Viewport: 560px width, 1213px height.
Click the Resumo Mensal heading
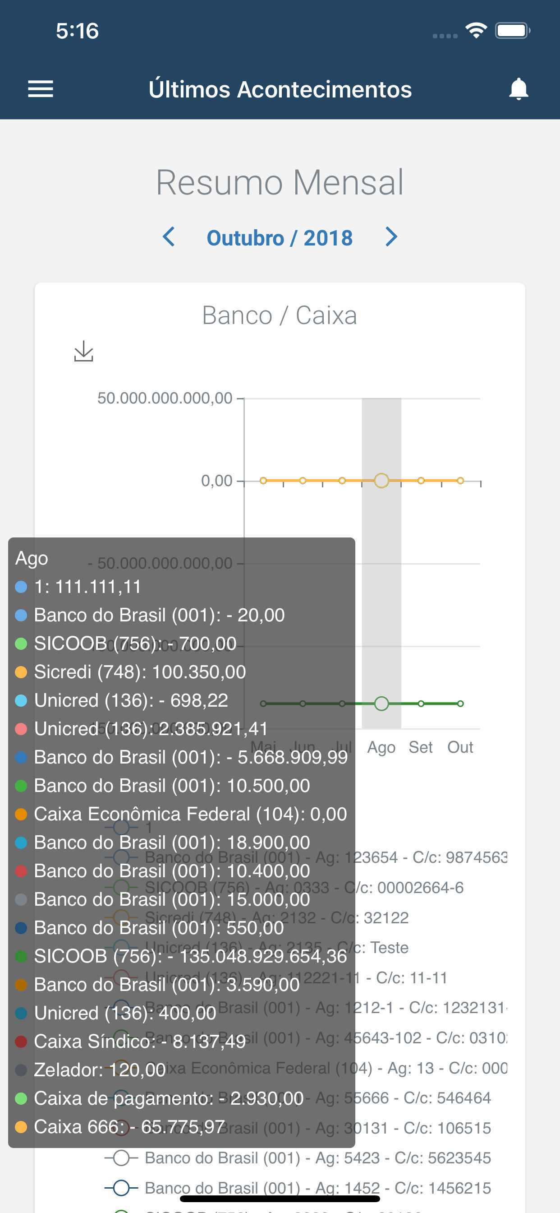pyautogui.click(x=280, y=182)
